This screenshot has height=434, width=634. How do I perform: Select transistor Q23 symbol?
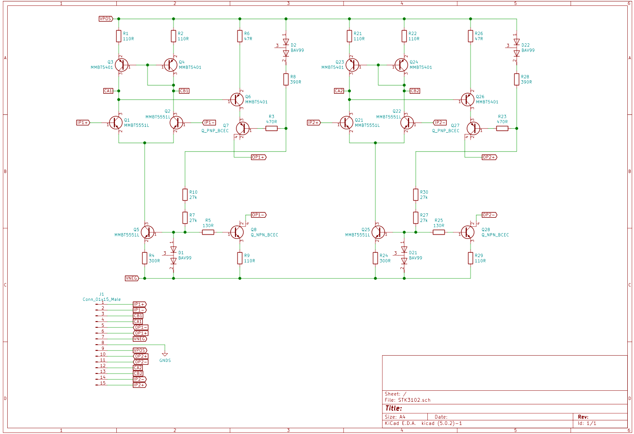point(353,65)
